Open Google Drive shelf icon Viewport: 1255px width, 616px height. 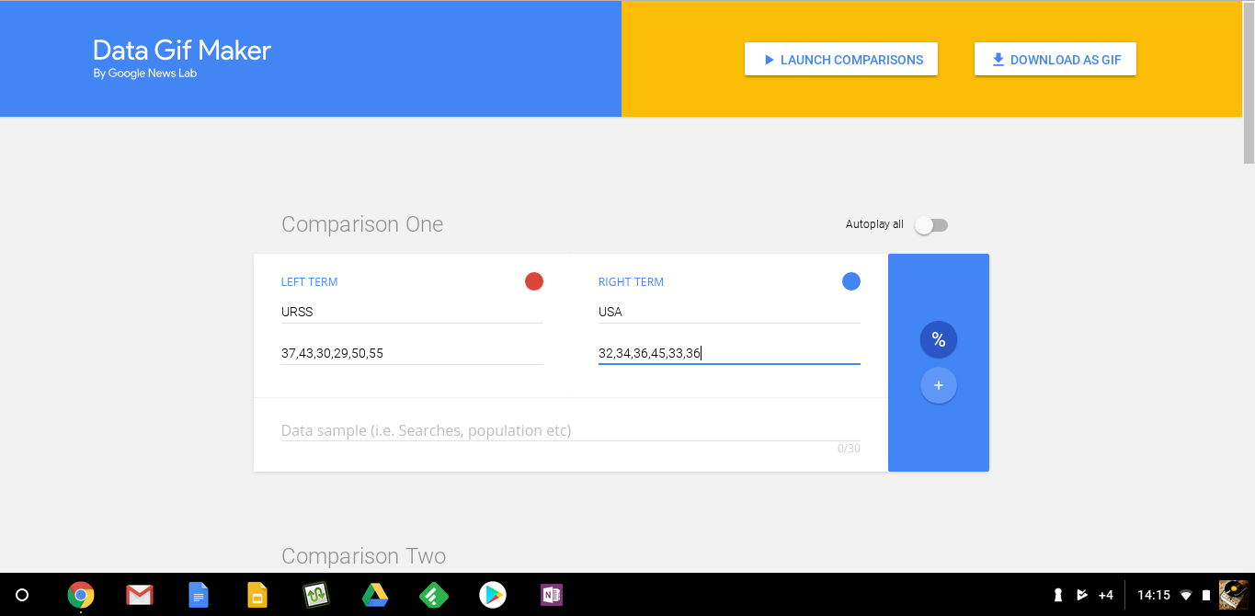click(x=374, y=595)
